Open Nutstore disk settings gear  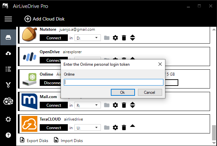(115, 38)
